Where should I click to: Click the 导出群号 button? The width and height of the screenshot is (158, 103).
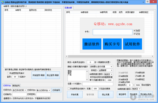134,94
